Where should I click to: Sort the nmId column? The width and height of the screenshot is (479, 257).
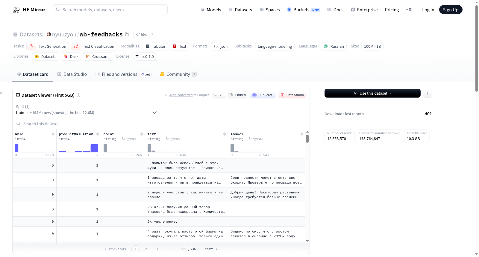53,134
